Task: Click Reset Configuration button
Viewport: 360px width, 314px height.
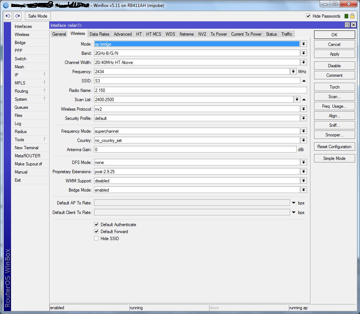Action: pyautogui.click(x=334, y=147)
